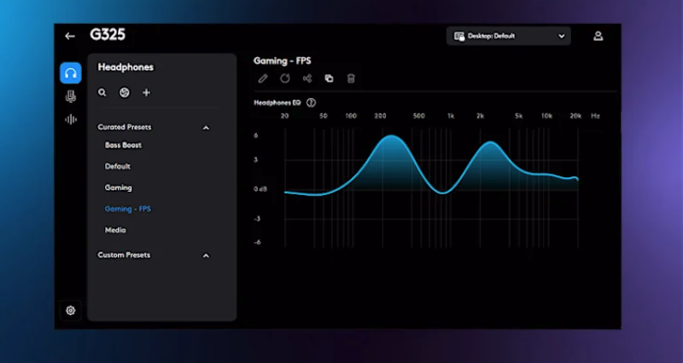Select the Media preset
This screenshot has width=683, height=363.
115,230
